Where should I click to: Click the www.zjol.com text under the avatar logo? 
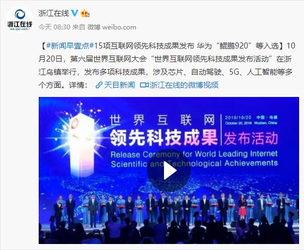click(20, 29)
